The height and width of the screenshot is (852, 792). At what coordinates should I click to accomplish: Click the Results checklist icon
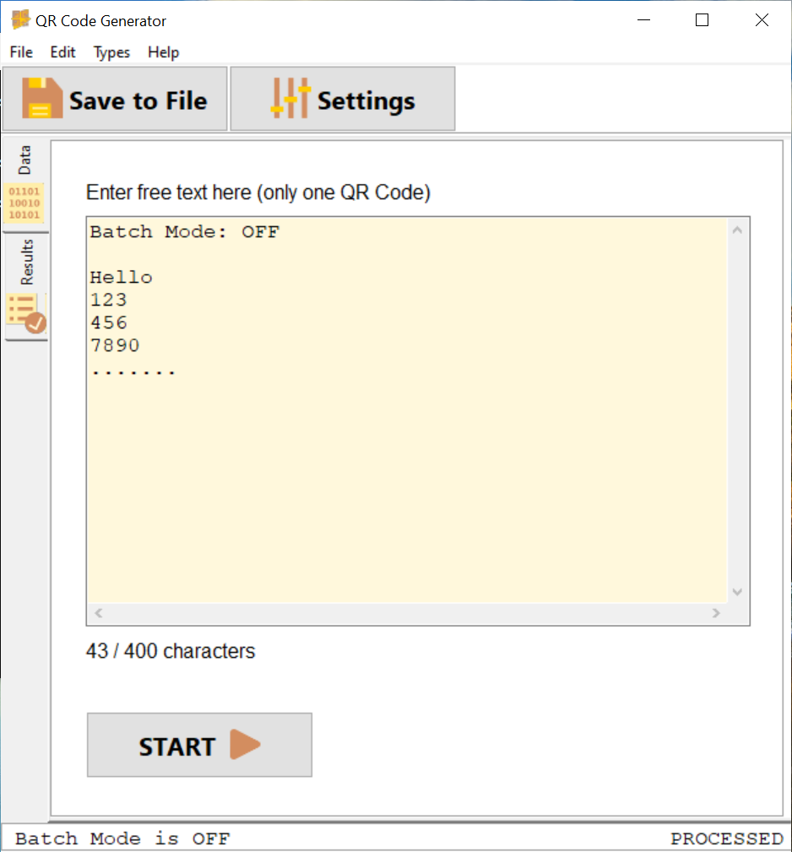point(24,312)
